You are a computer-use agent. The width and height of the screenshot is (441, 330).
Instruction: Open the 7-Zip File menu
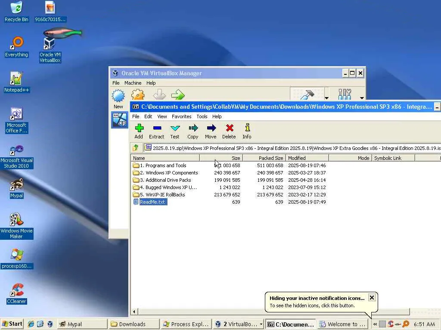coord(136,116)
